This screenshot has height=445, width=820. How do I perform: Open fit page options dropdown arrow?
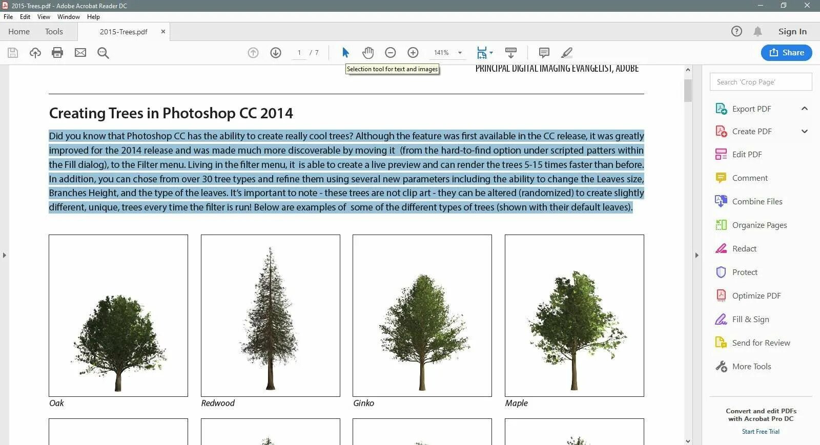(491, 53)
